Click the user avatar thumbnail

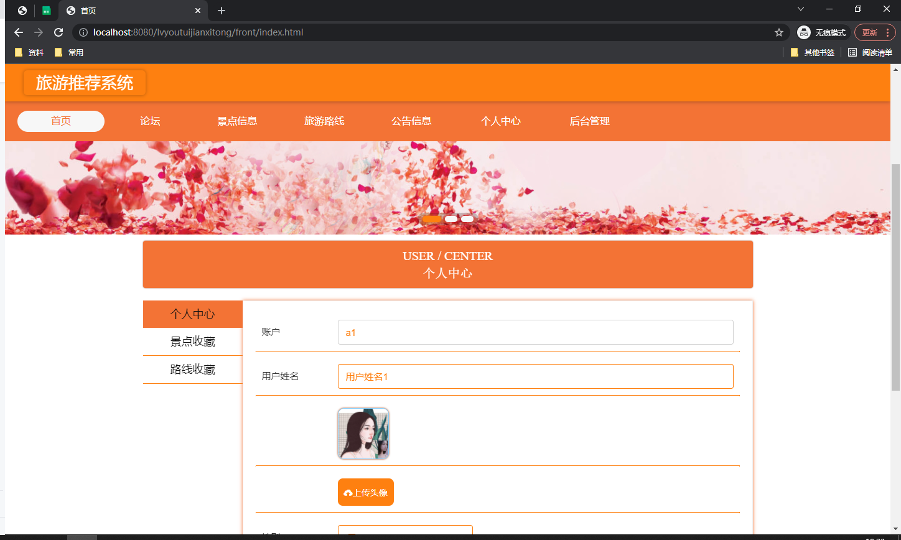click(363, 434)
